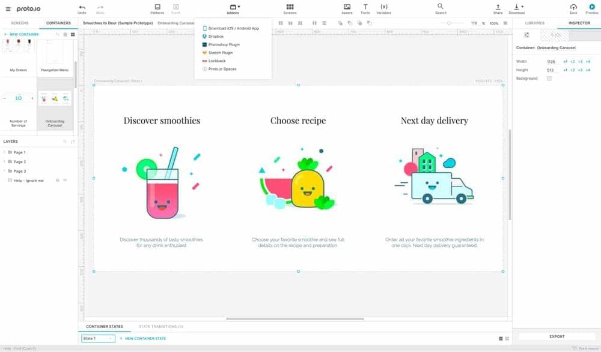Open the Inspector properties sliders icon
This screenshot has width=601, height=352.
pyautogui.click(x=526, y=35)
